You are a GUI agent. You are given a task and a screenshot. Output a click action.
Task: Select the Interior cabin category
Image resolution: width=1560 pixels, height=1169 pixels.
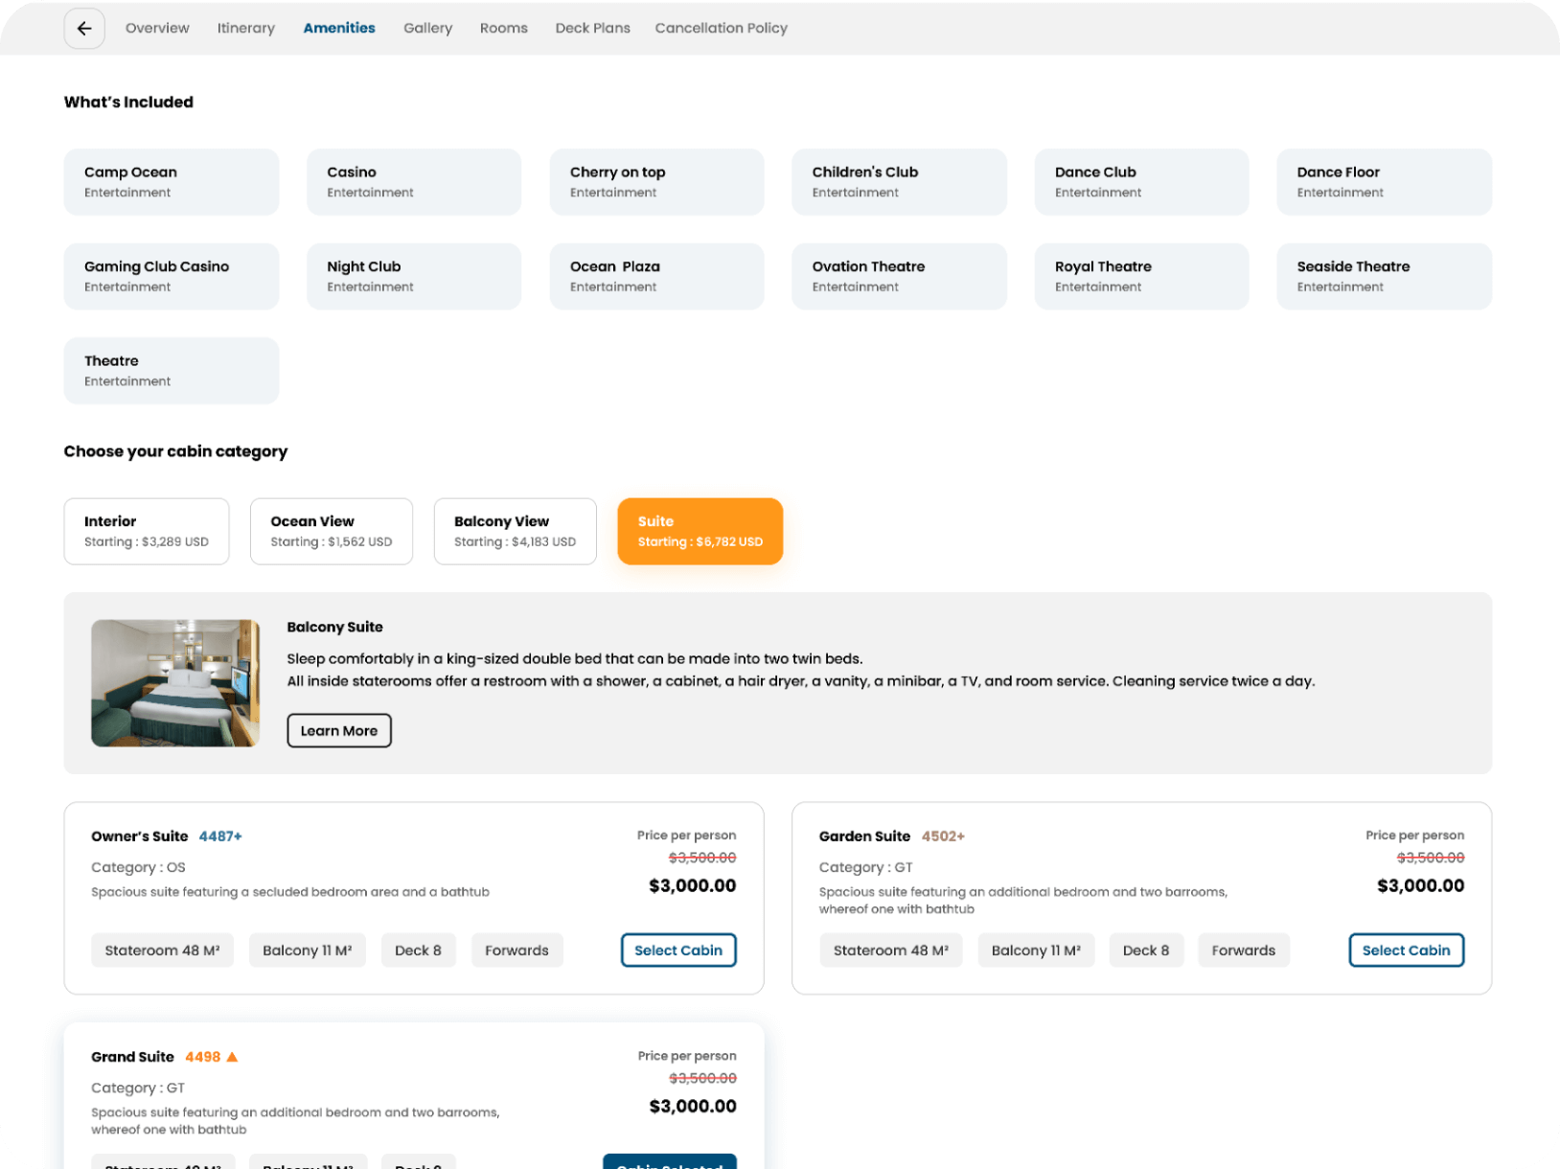click(x=147, y=531)
